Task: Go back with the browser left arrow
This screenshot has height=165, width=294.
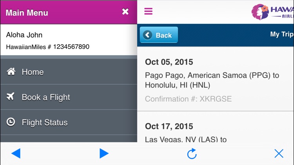Action: pos(16,153)
